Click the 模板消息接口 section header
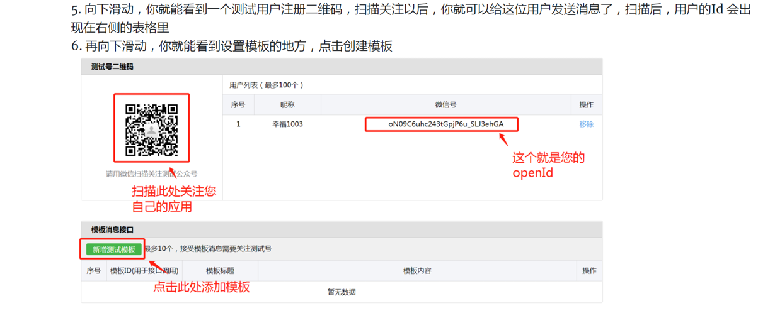This screenshot has height=318, width=775. coord(112,230)
